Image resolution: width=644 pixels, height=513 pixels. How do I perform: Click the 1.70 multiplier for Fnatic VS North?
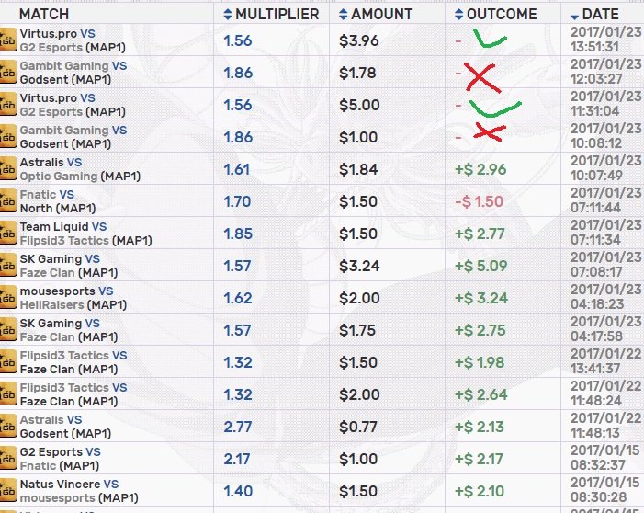click(237, 201)
